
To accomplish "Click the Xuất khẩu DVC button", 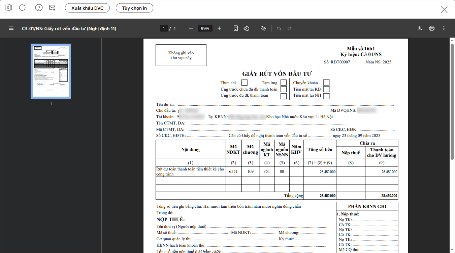I will (87, 8).
